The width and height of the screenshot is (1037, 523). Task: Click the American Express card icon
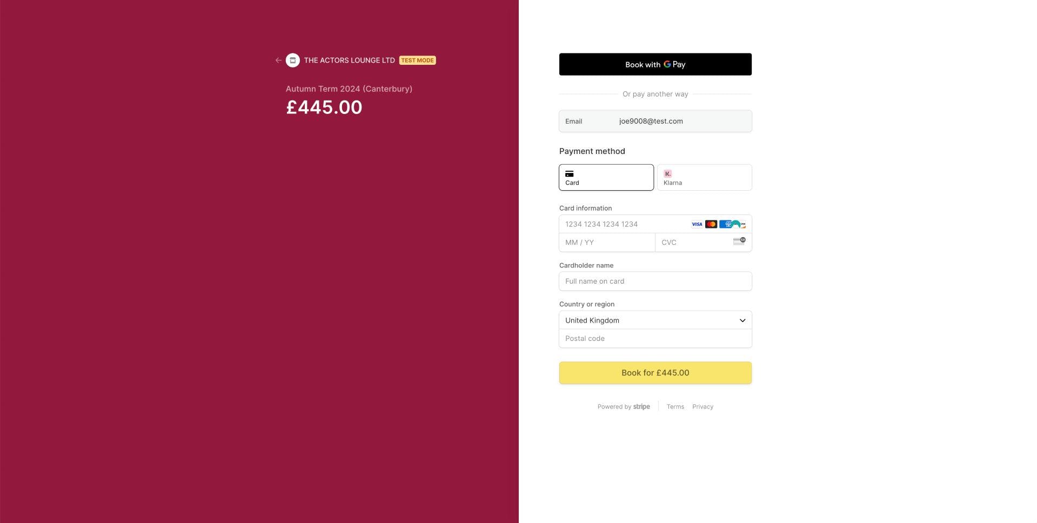click(x=725, y=224)
